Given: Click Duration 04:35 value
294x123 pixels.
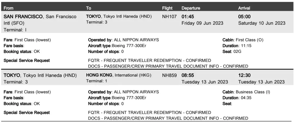Looking at the screenshot, I should click(x=247, y=98).
